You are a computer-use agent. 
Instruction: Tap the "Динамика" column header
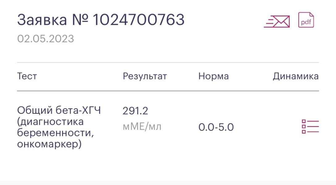296,76
